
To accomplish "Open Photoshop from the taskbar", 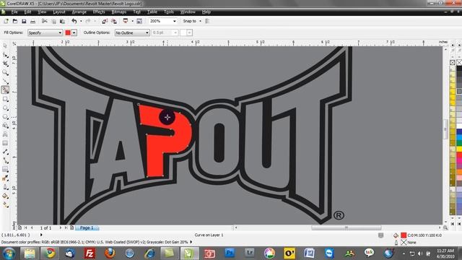I will [230, 253].
